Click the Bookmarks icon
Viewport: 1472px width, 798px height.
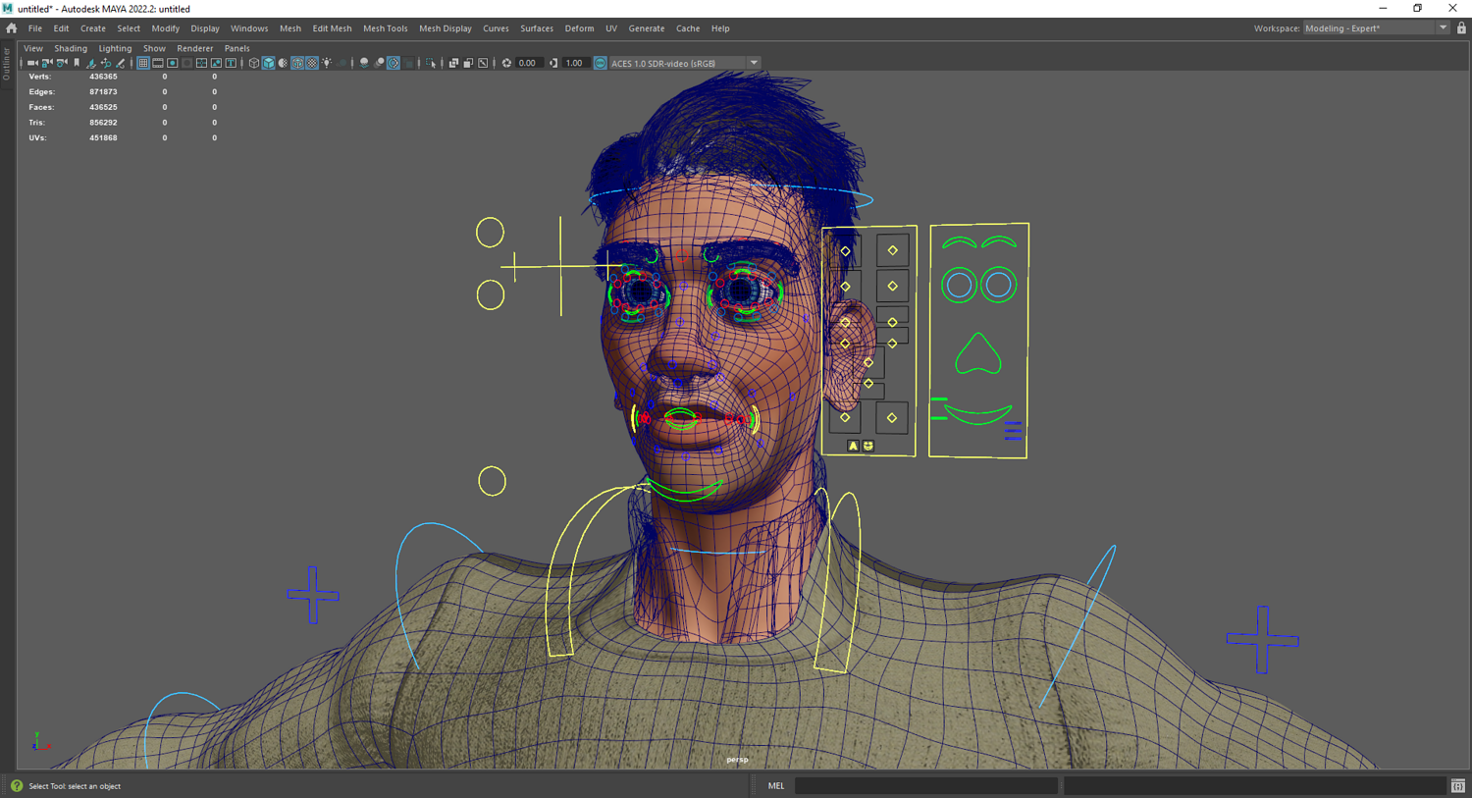(x=77, y=63)
